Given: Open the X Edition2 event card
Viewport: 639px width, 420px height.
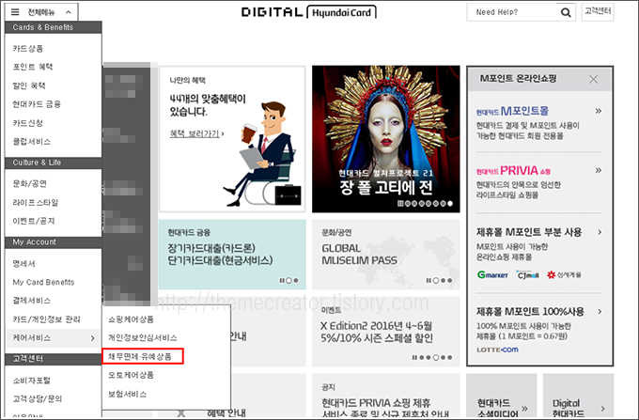Looking at the screenshot, I should (x=386, y=332).
